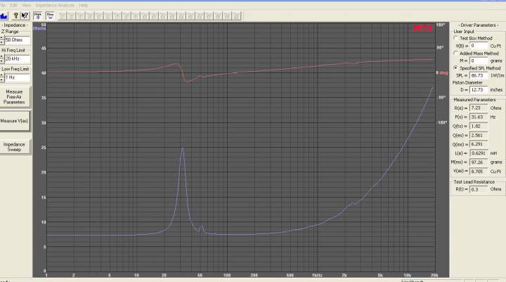The image size is (506, 282).
Task: Click the Impedance Sweep button
Action: tap(14, 146)
